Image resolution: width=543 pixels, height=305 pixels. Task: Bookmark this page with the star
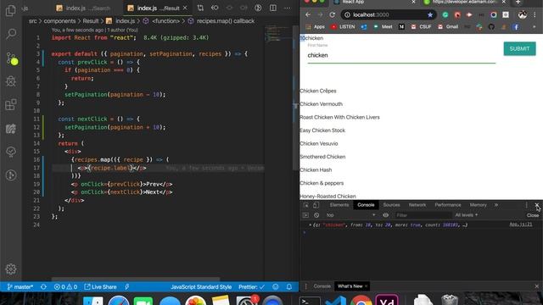click(430, 15)
